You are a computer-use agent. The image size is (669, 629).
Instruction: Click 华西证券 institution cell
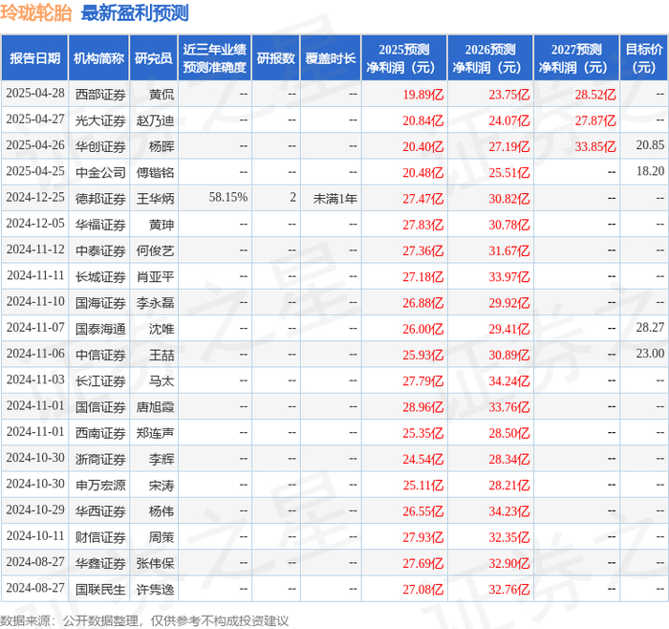coord(100,511)
